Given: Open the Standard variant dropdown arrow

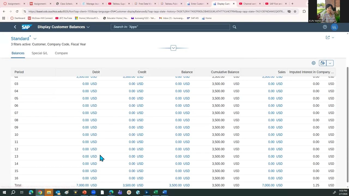Looking at the screenshot, I should click(x=35, y=39).
